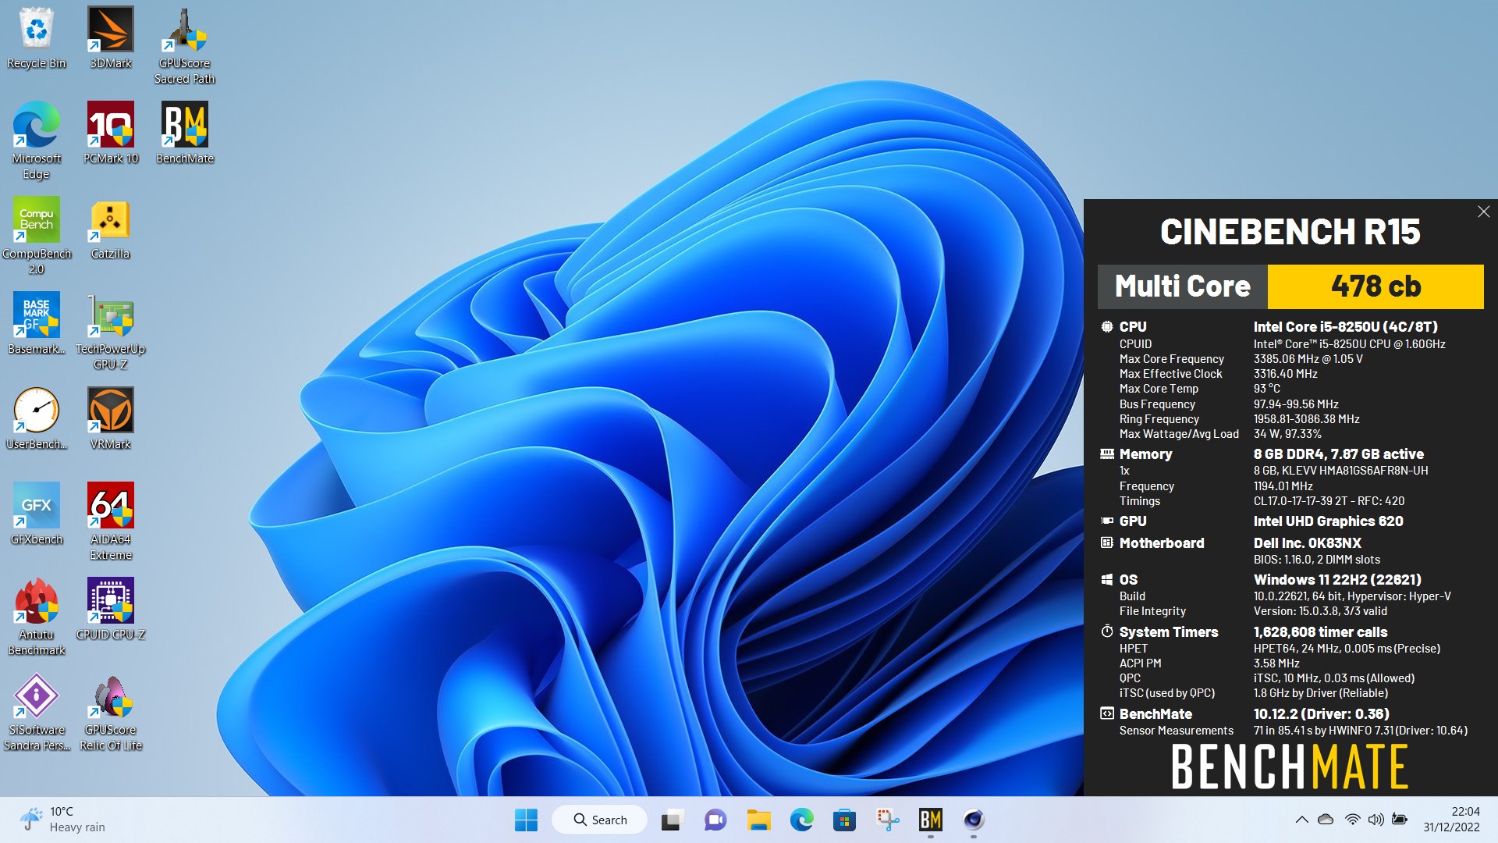The image size is (1498, 843).
Task: Select the CompuBench 2.0 icon
Action: (x=36, y=237)
